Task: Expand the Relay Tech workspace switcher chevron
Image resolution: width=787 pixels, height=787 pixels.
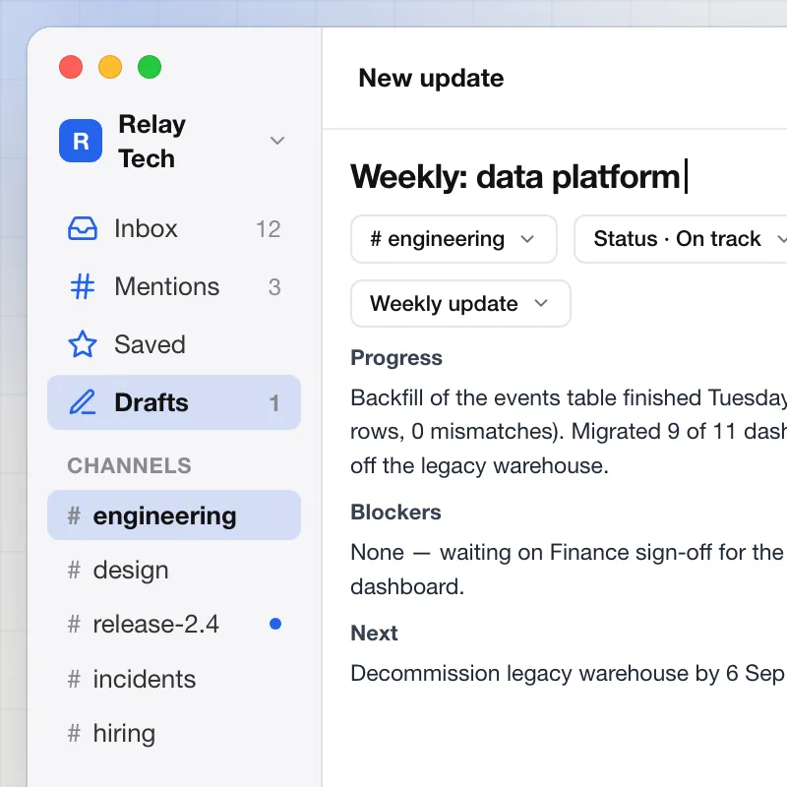Action: [x=277, y=141]
